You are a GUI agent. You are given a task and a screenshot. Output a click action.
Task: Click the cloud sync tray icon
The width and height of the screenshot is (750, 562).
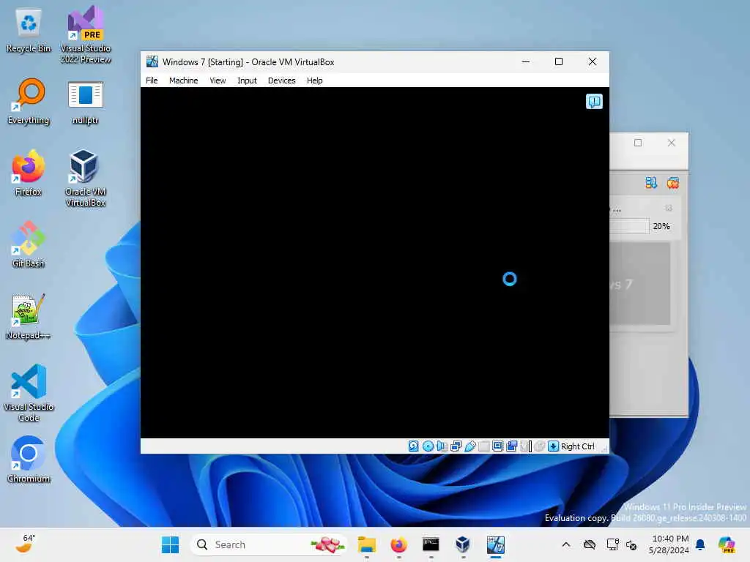[590, 544]
